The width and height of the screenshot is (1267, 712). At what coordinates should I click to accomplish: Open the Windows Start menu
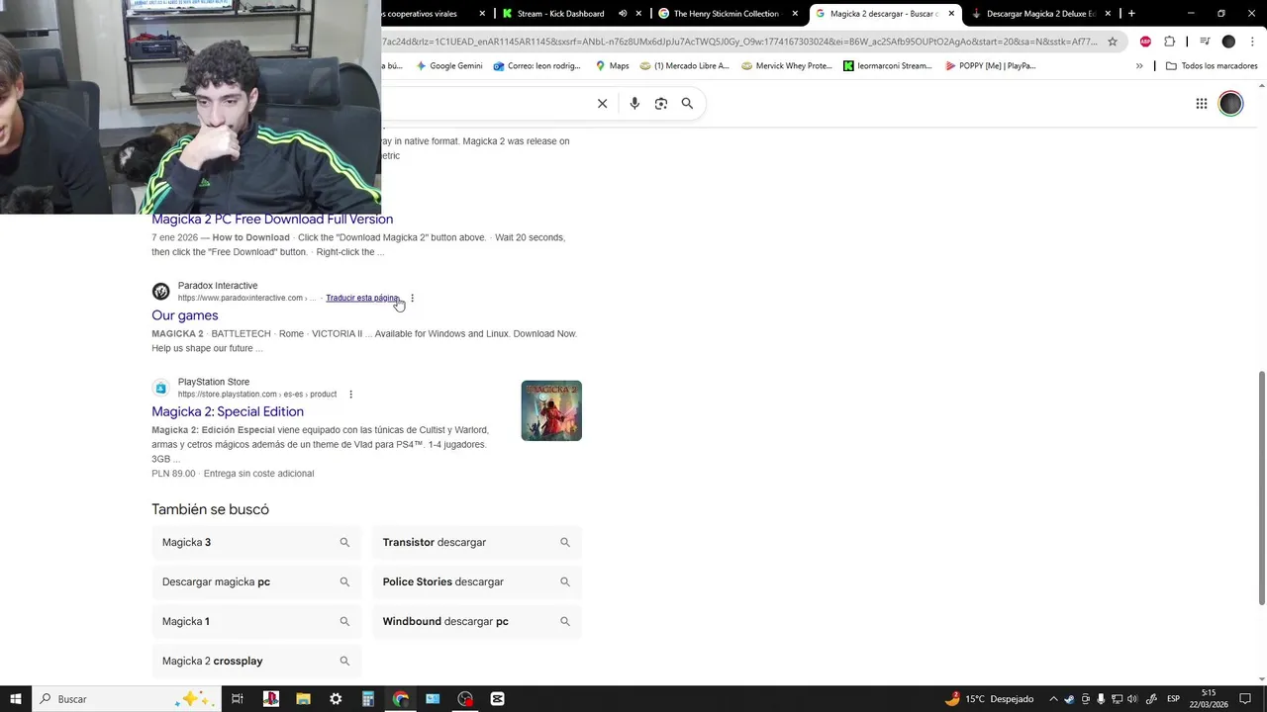click(15, 699)
